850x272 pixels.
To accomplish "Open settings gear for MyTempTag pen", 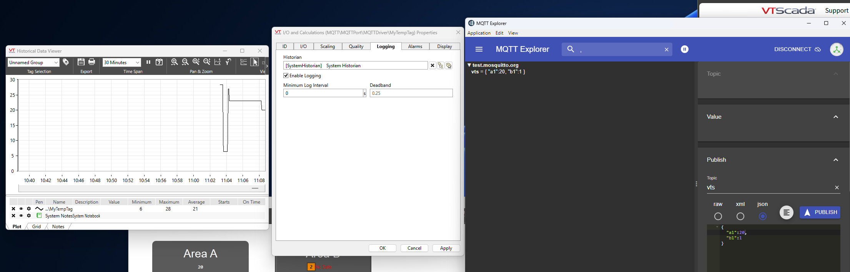I will point(29,209).
